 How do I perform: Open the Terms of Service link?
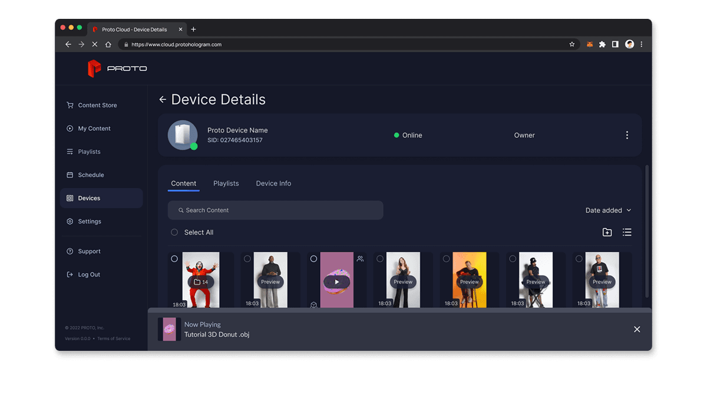[x=114, y=338]
